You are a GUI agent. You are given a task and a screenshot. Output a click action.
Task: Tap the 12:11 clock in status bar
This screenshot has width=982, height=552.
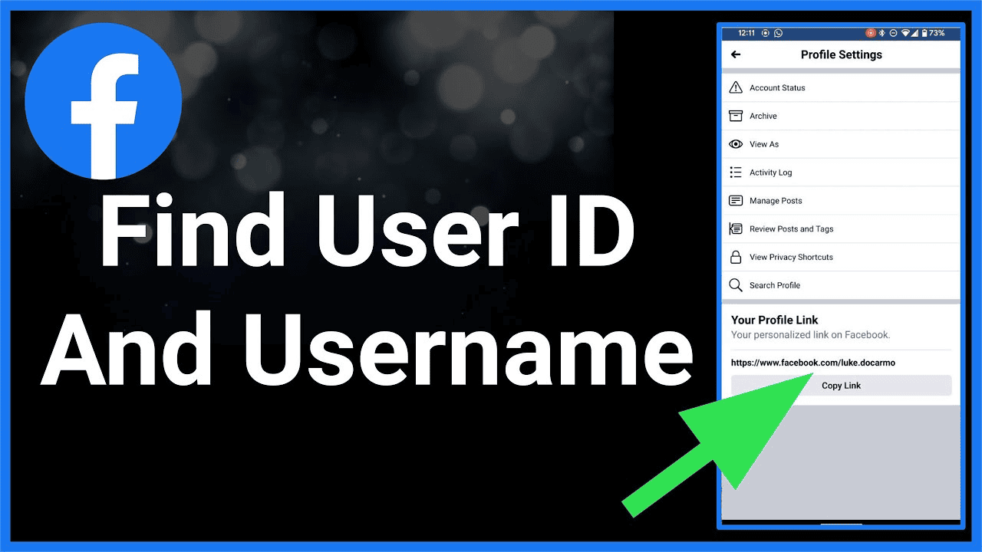746,33
